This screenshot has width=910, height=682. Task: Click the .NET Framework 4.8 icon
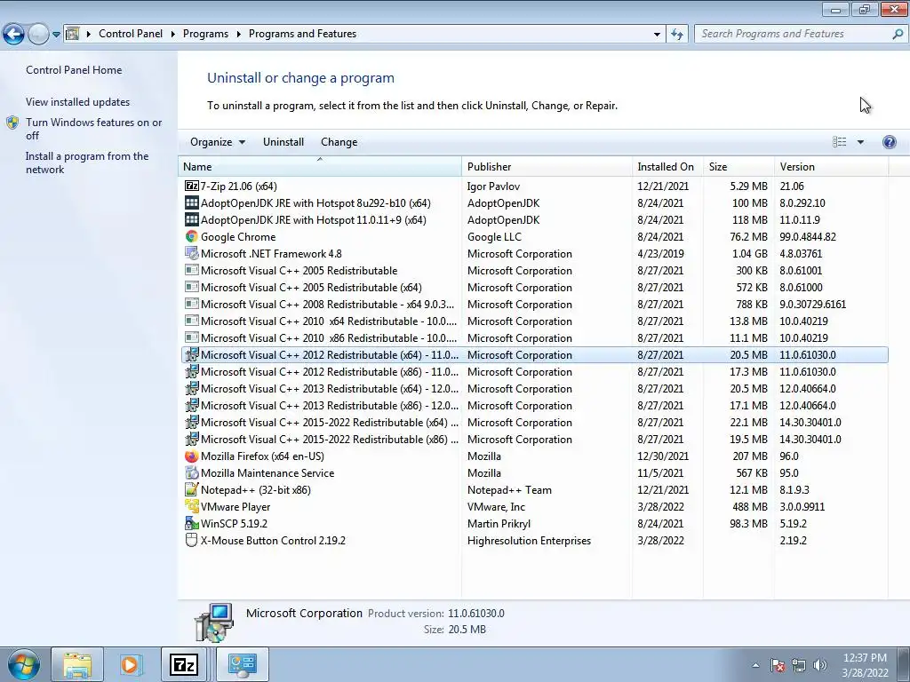click(x=192, y=253)
